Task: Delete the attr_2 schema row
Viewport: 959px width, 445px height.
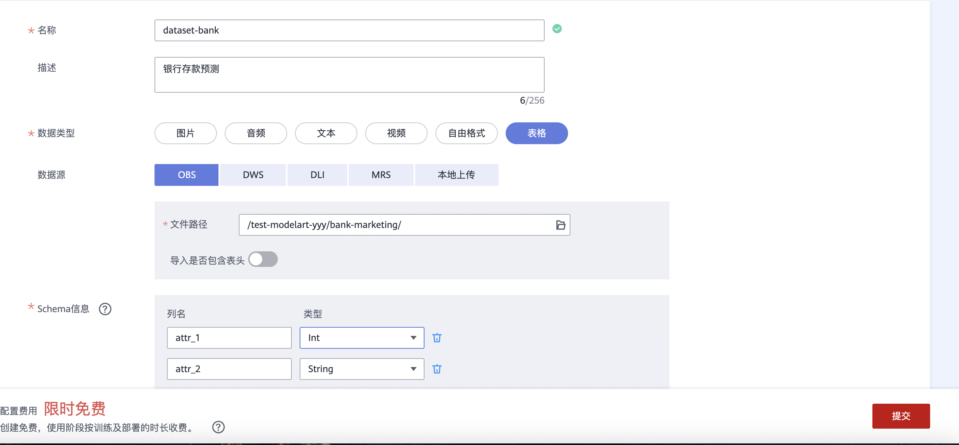Action: [x=437, y=369]
